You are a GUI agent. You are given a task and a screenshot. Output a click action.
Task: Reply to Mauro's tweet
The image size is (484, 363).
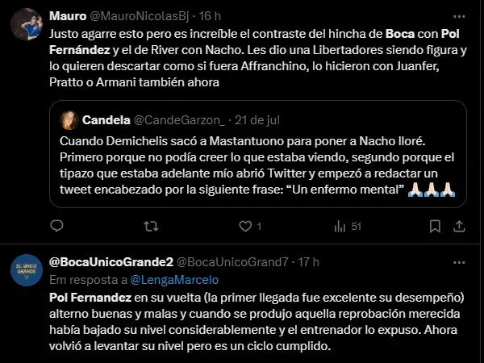56,226
